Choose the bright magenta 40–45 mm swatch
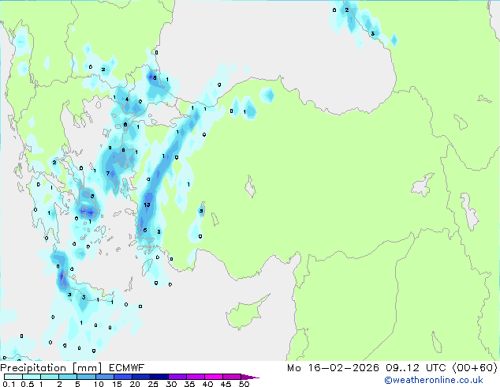500x387 pixels. [214, 377]
